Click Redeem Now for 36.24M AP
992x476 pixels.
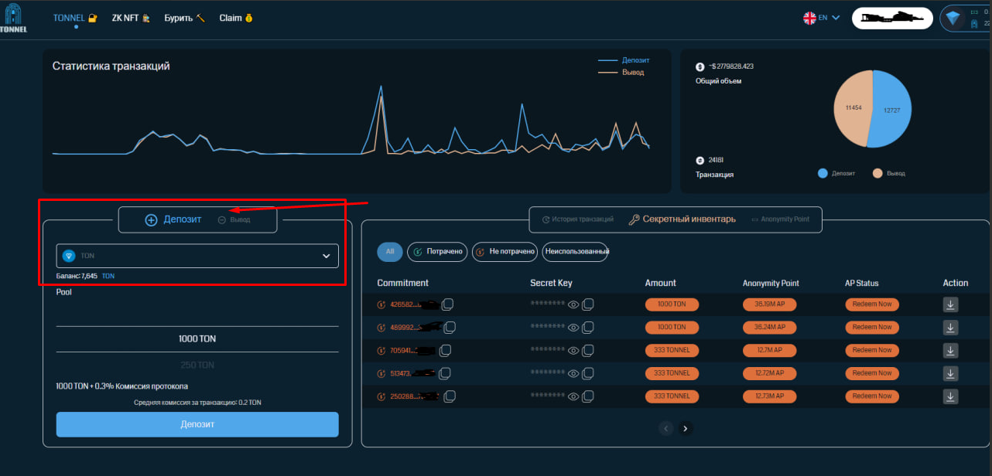coord(871,328)
